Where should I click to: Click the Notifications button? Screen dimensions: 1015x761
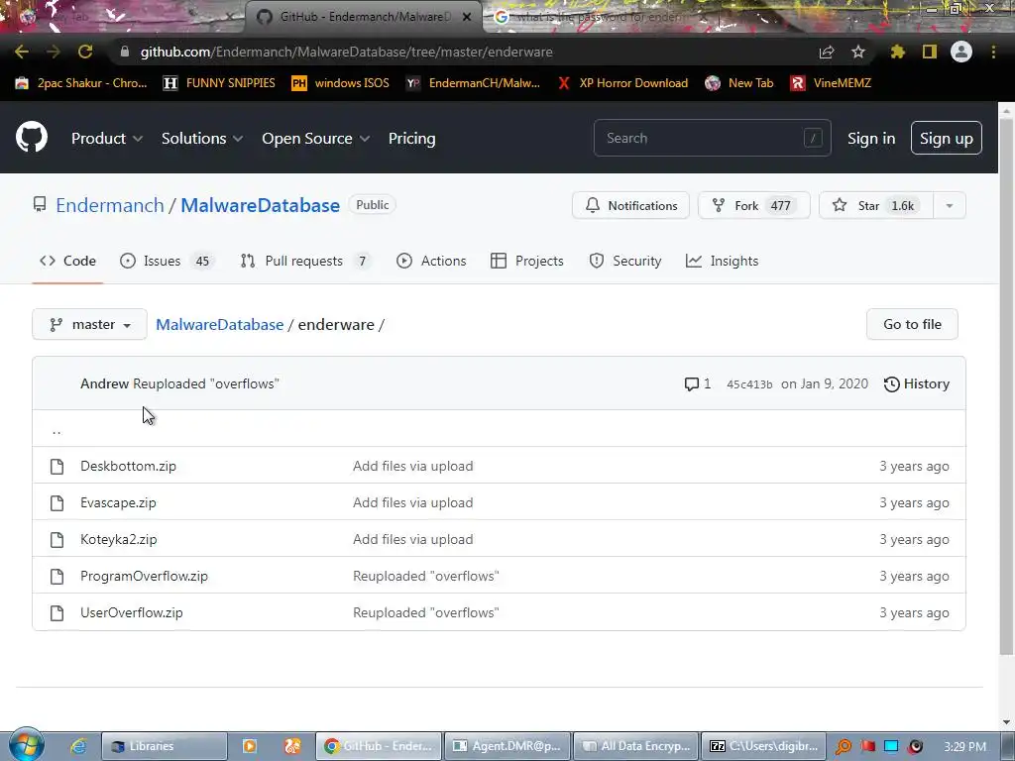[630, 206]
